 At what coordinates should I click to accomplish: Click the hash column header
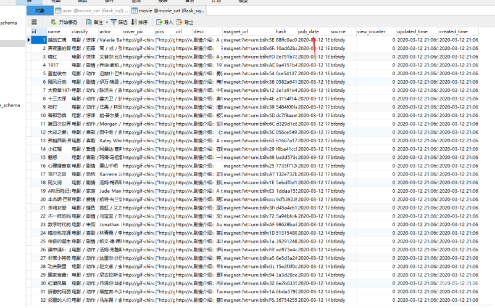point(286,31)
